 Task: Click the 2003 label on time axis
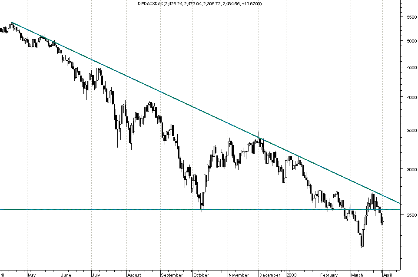pyautogui.click(x=292, y=275)
